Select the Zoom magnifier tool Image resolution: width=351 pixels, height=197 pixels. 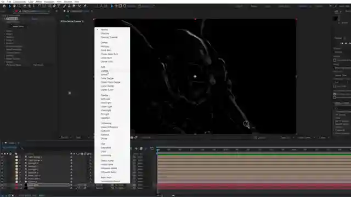pyautogui.click(x=19, y=6)
